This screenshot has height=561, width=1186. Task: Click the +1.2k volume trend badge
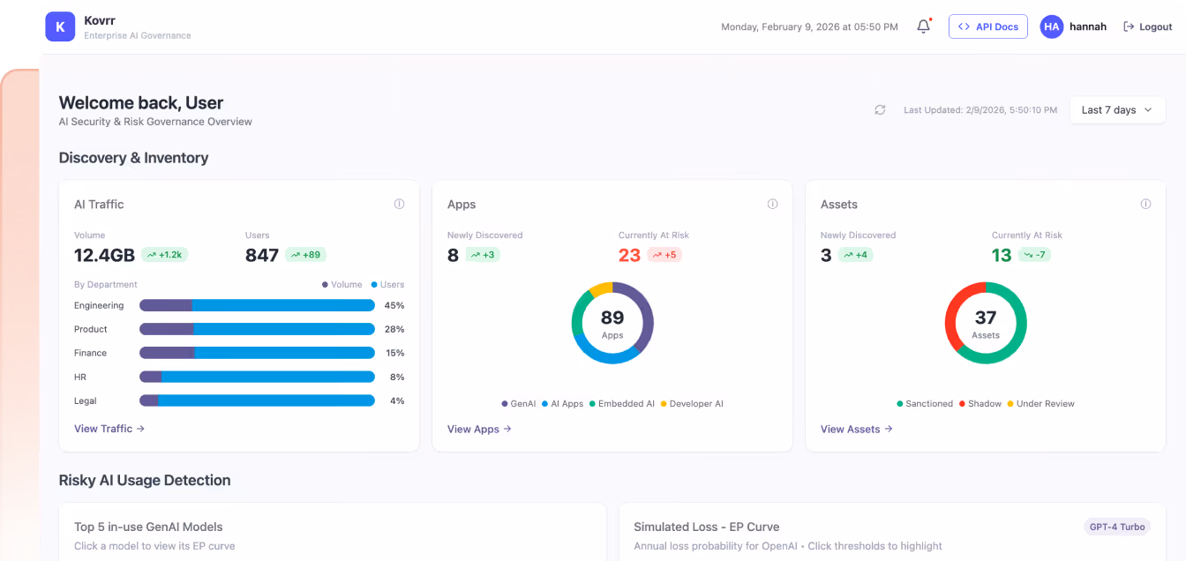[x=164, y=255]
